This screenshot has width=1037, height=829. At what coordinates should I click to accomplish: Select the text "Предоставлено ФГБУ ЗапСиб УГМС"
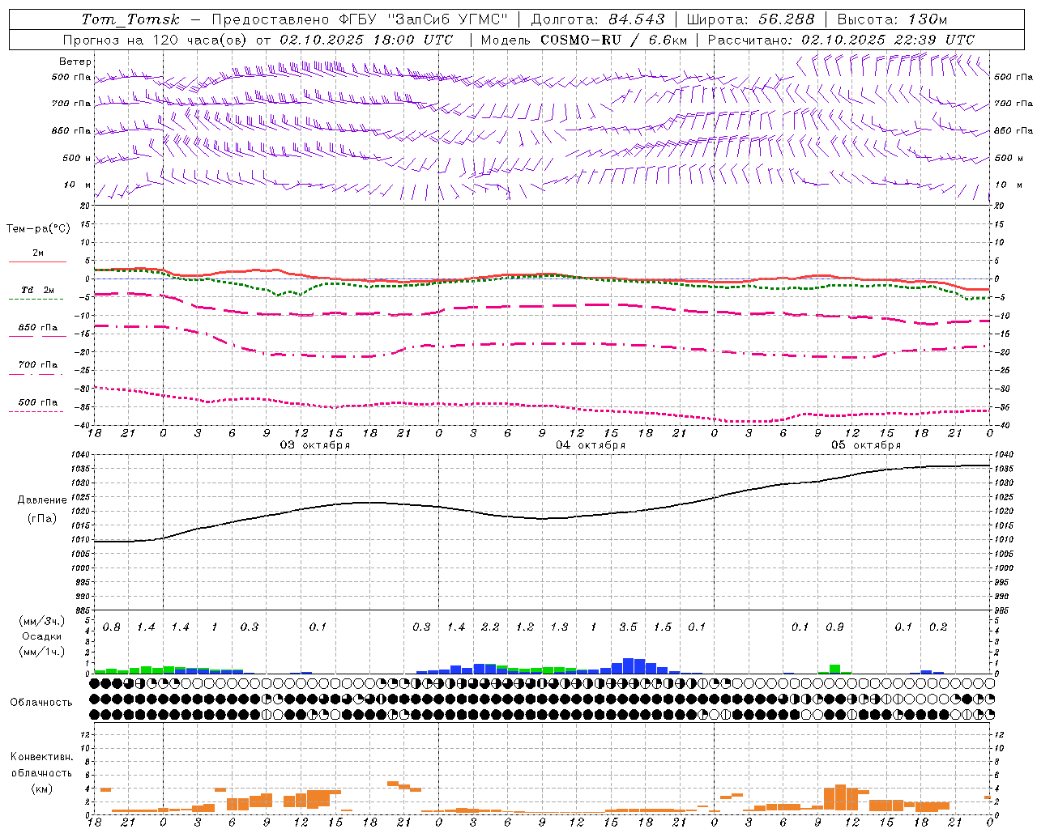pyautogui.click(x=360, y=19)
